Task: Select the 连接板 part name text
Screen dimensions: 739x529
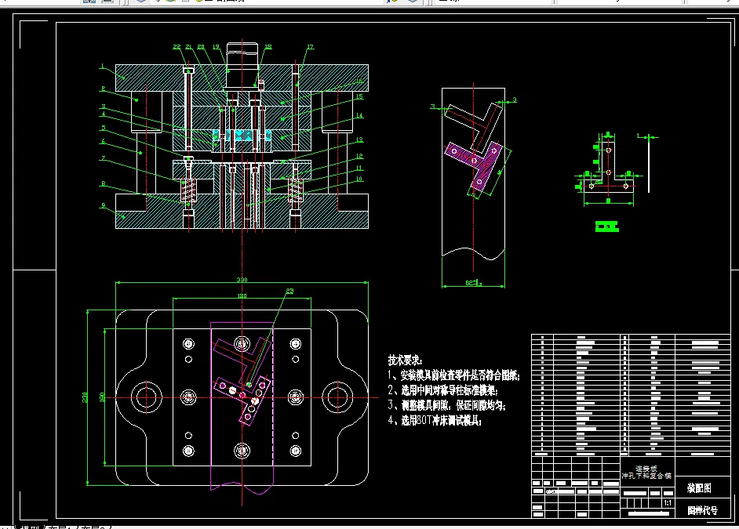Action: tap(646, 469)
